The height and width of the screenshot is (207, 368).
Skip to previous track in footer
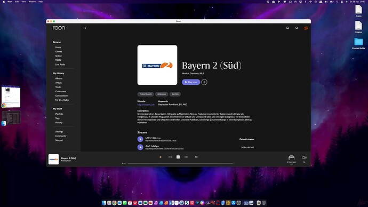pos(170,157)
